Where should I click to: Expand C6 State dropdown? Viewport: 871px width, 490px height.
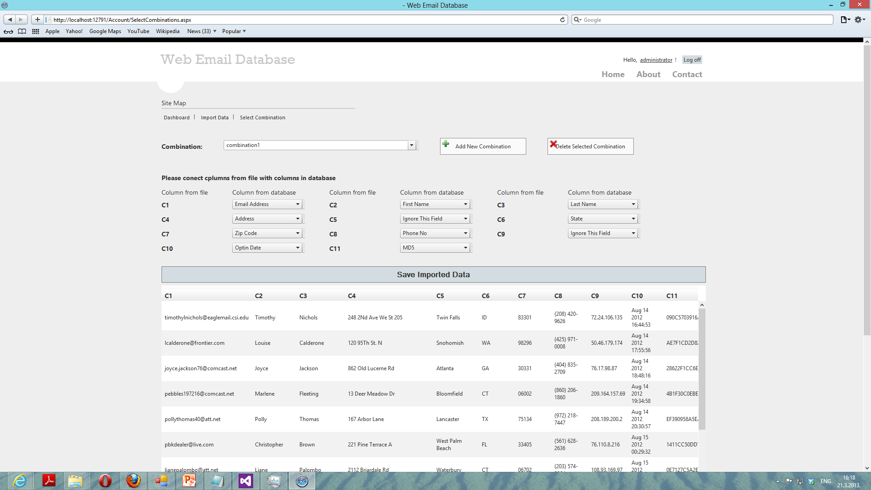pos(603,219)
